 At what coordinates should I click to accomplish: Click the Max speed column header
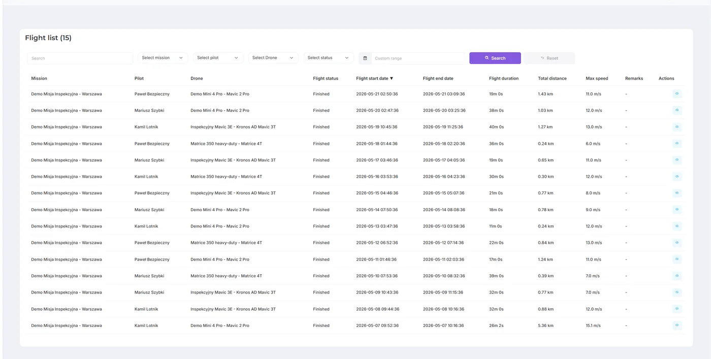click(597, 78)
